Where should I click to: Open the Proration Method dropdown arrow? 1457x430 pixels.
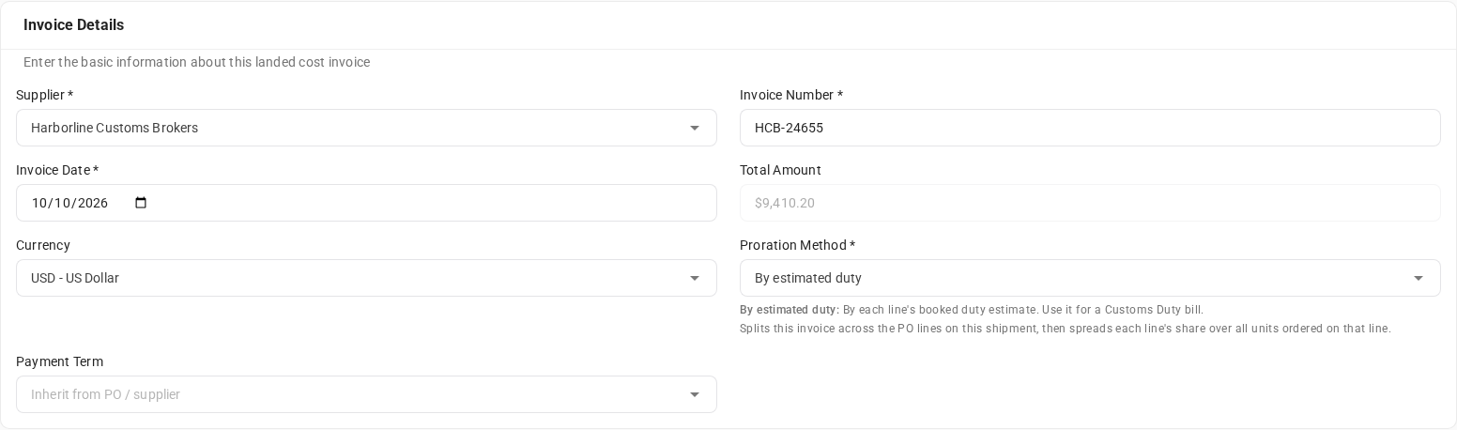point(1419,278)
